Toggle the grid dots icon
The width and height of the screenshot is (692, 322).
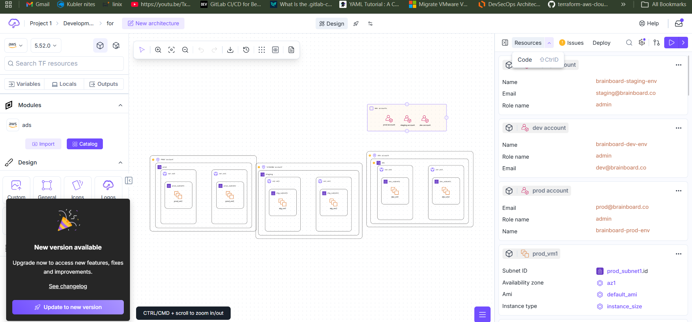[x=262, y=50]
